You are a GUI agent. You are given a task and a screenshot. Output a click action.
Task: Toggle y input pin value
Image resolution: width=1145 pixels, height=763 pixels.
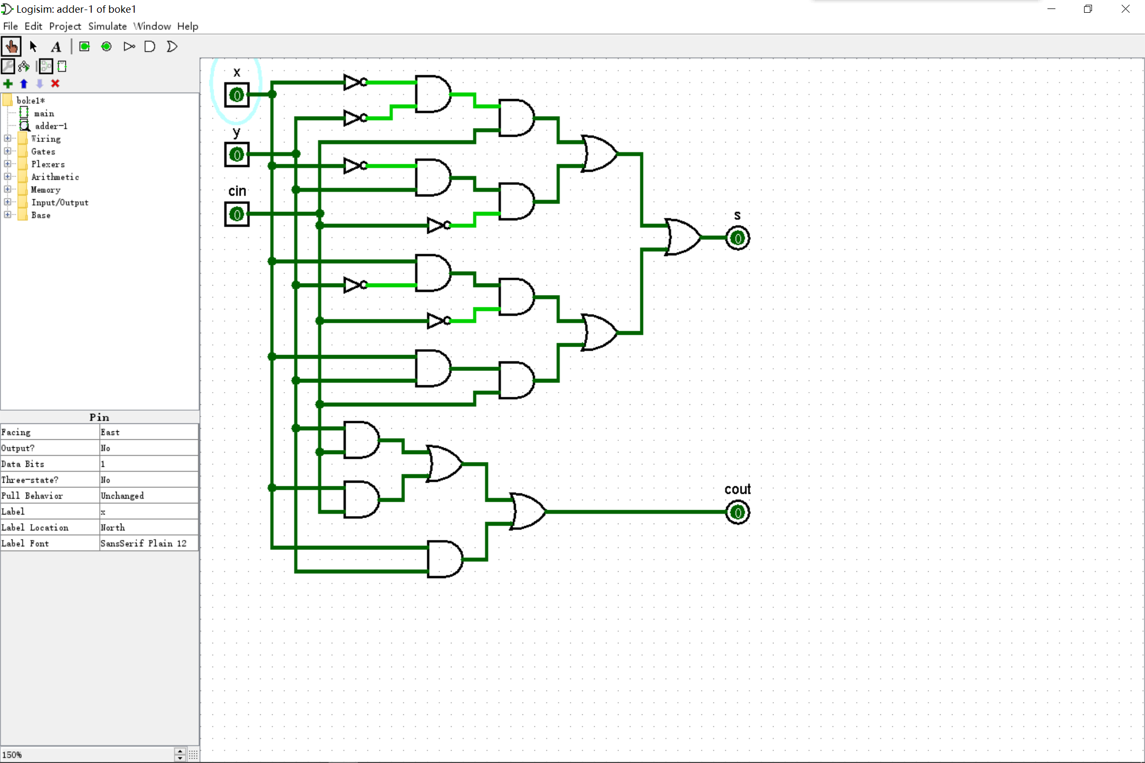point(236,153)
